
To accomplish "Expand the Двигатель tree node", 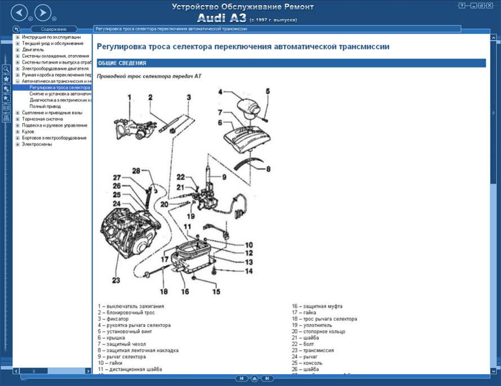I will [17, 50].
